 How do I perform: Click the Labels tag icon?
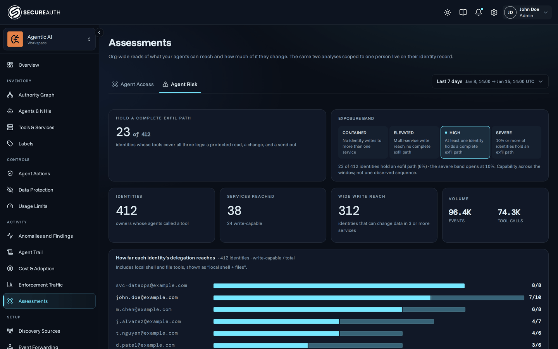[x=10, y=143]
